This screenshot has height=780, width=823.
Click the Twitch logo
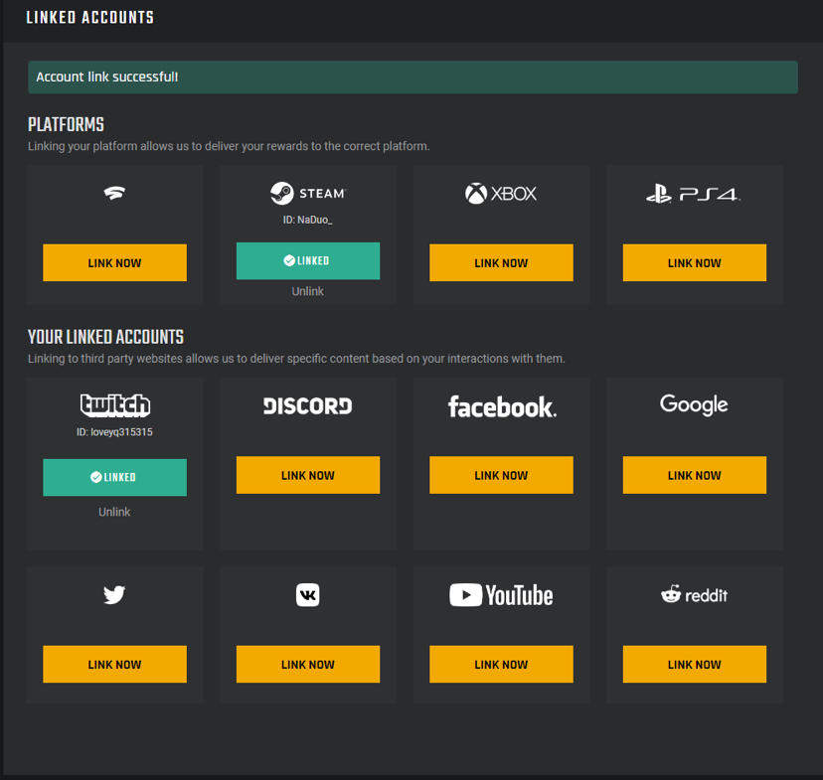pos(115,405)
